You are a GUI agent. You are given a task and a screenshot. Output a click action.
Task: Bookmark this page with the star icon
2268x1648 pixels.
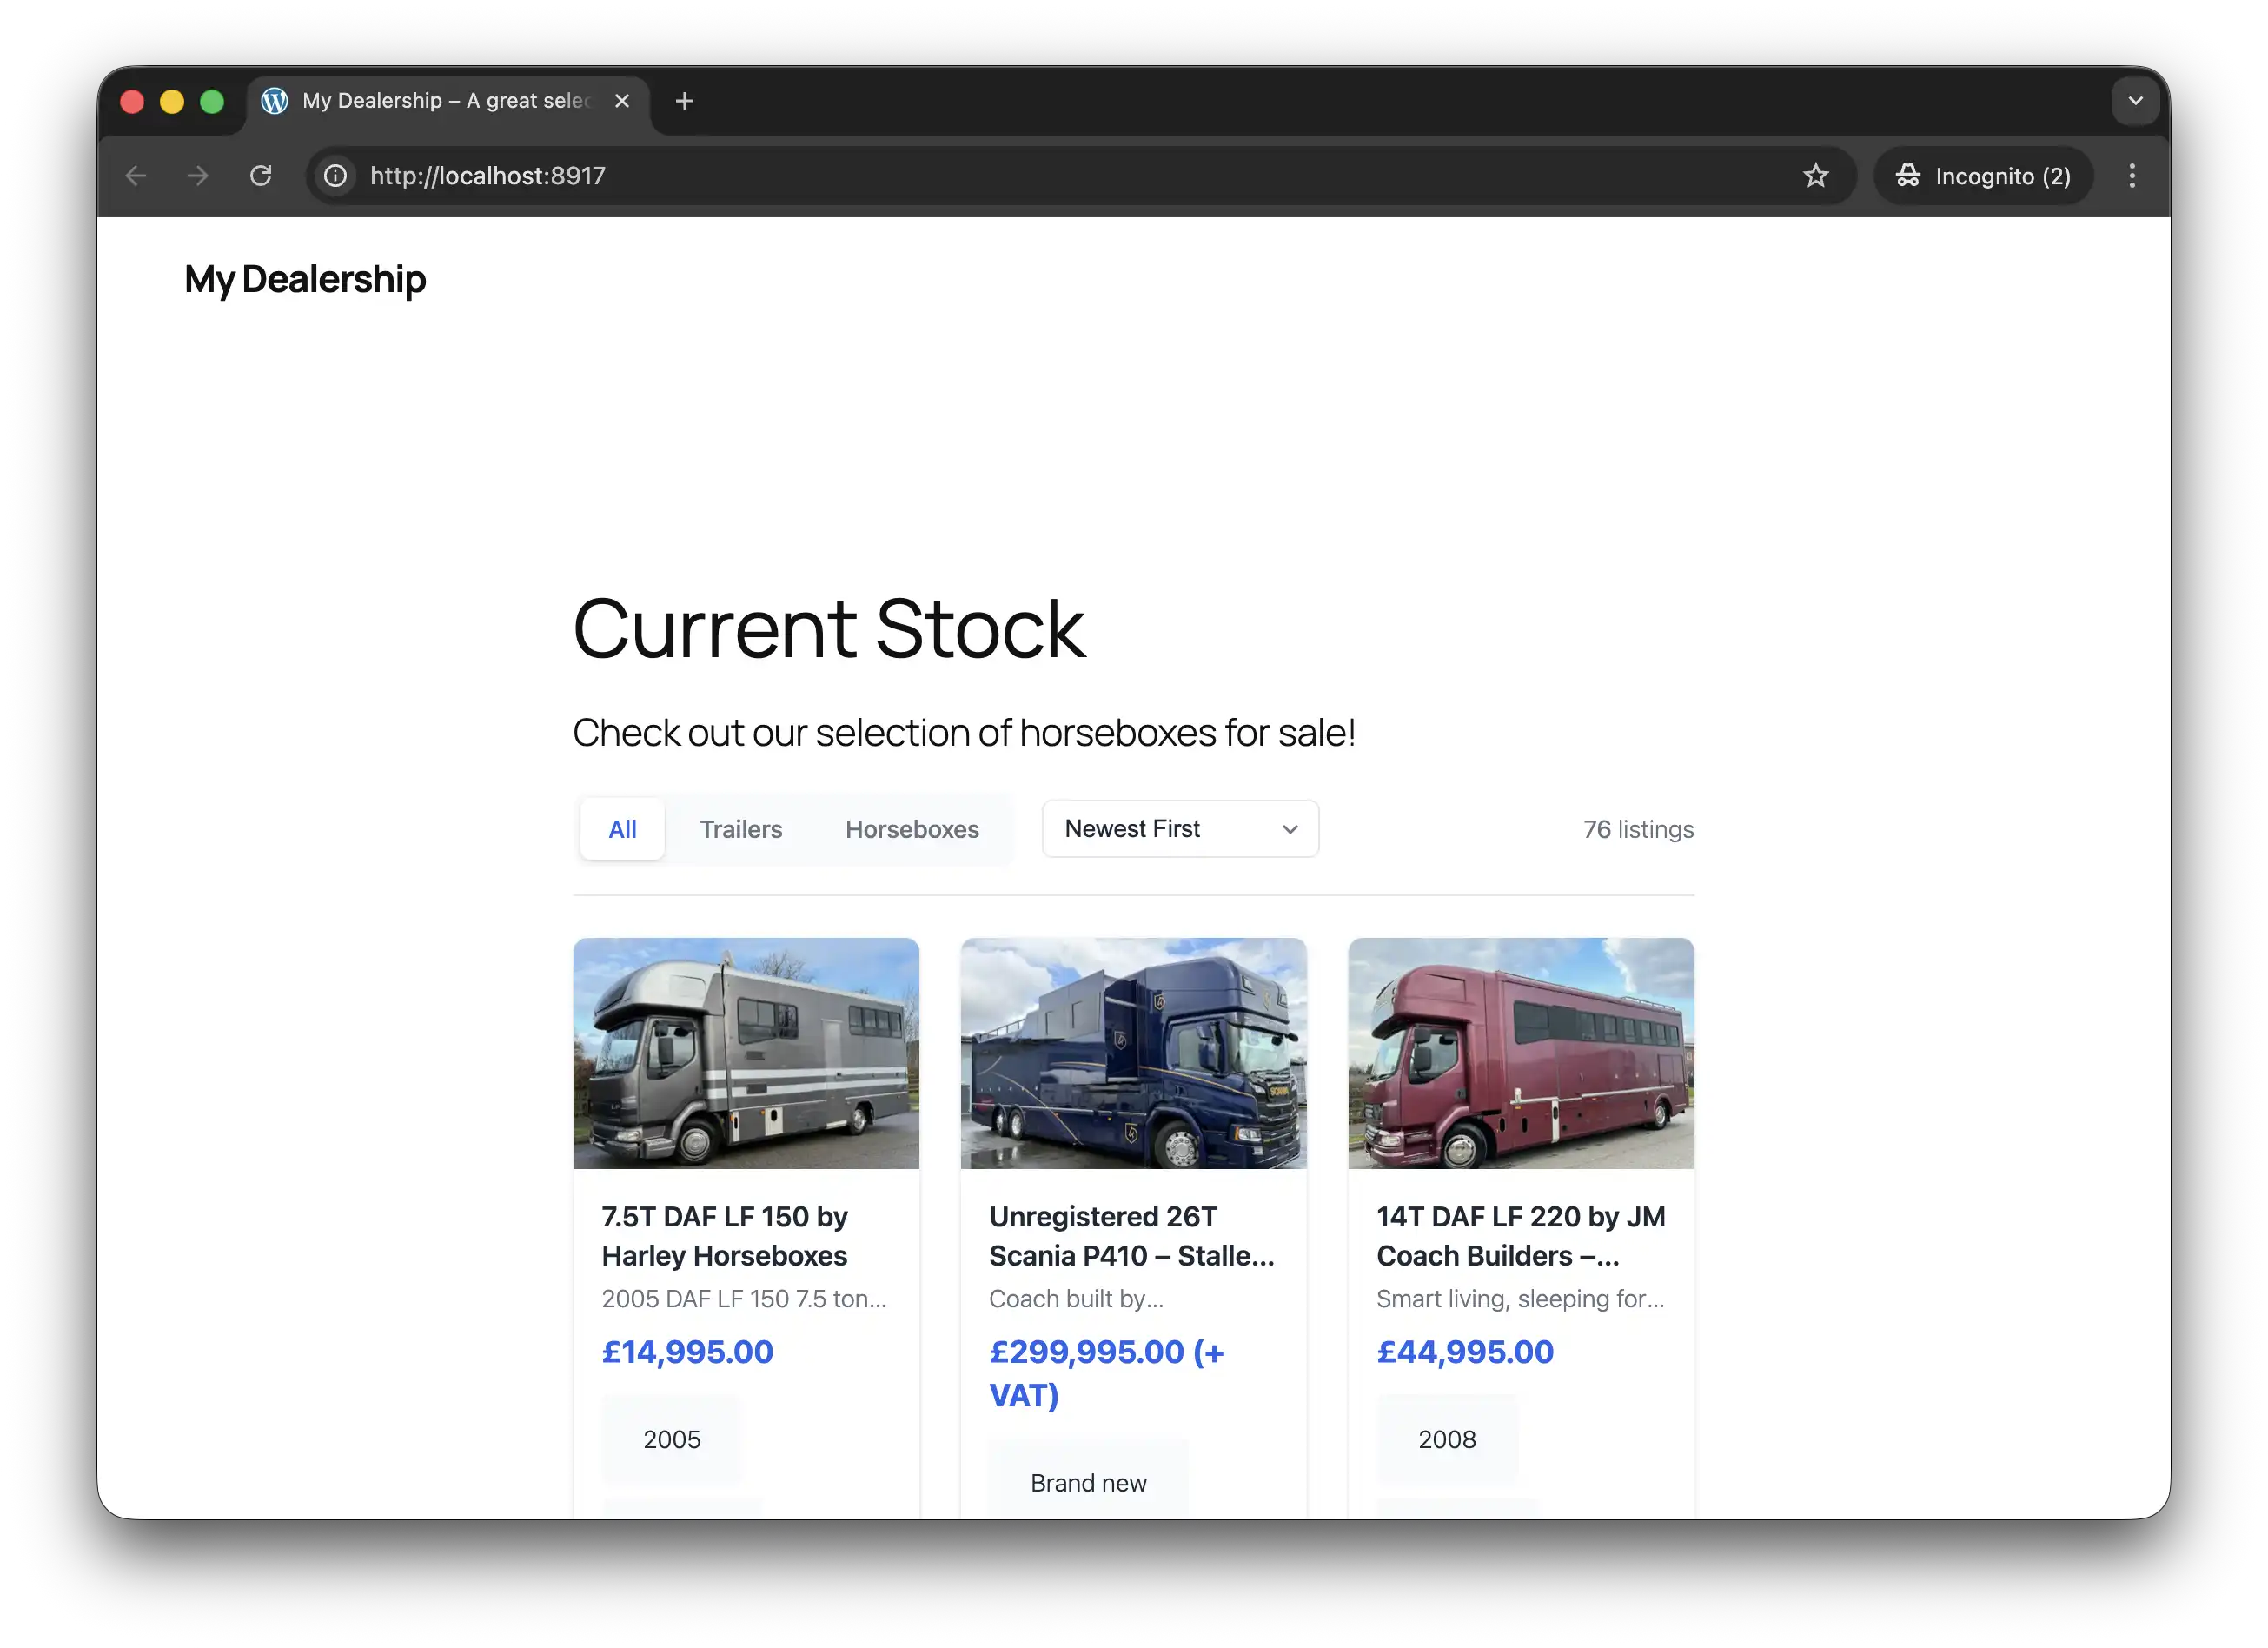[1816, 175]
